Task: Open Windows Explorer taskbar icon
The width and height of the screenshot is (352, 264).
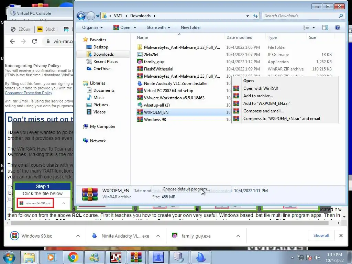Action: (30, 257)
